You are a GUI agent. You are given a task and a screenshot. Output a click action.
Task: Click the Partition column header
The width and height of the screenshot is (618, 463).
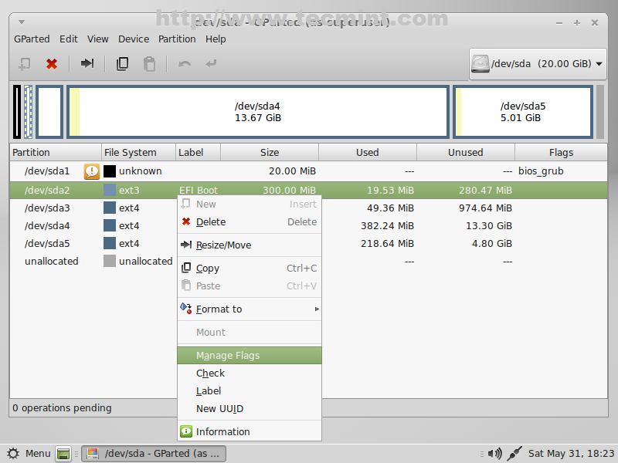click(56, 152)
